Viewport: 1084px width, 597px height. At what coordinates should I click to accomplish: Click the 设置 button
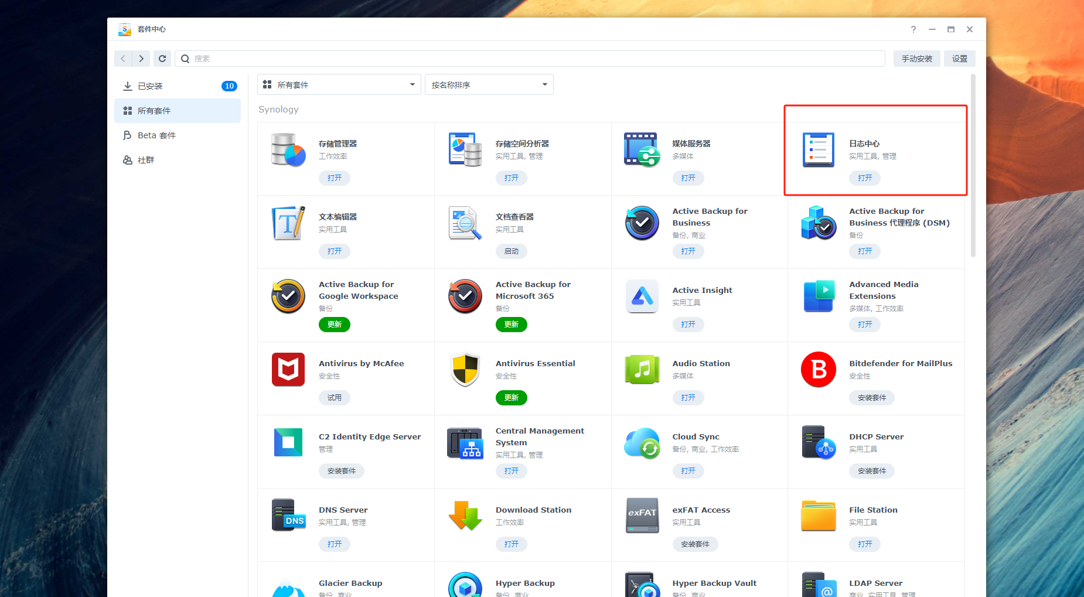coord(960,59)
